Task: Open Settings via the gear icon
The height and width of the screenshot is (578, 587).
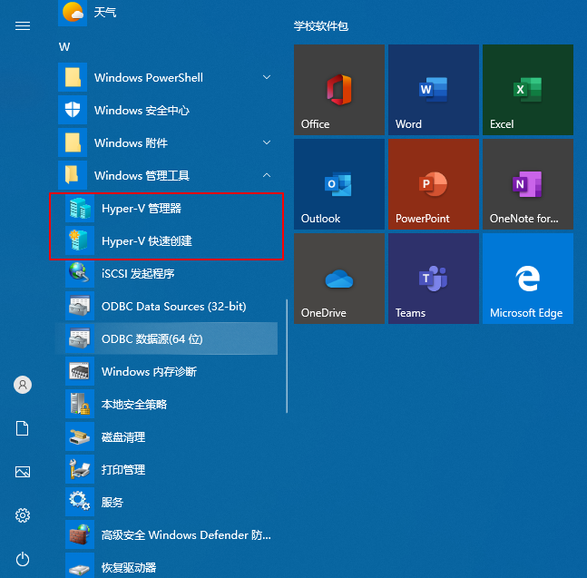Action: pyautogui.click(x=23, y=515)
